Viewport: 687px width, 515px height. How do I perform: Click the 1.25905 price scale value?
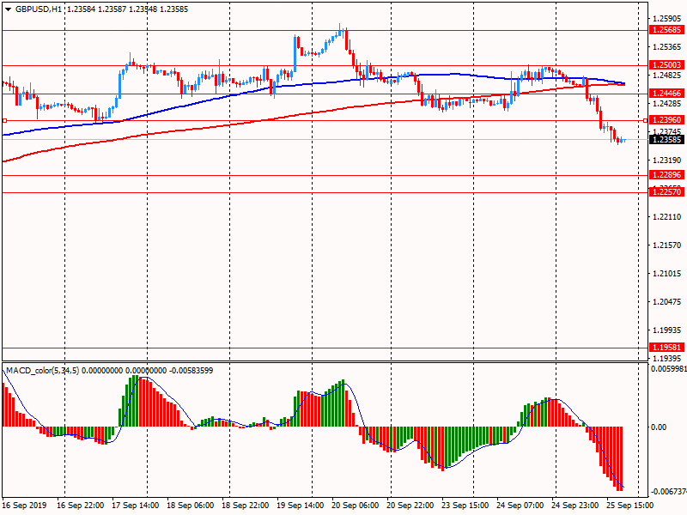click(x=667, y=19)
